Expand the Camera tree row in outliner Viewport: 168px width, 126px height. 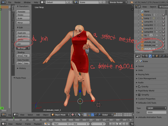point(138,15)
